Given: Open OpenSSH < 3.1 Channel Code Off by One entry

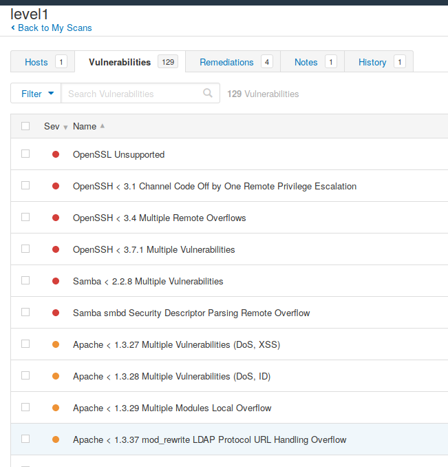Looking at the screenshot, I should click(215, 186).
